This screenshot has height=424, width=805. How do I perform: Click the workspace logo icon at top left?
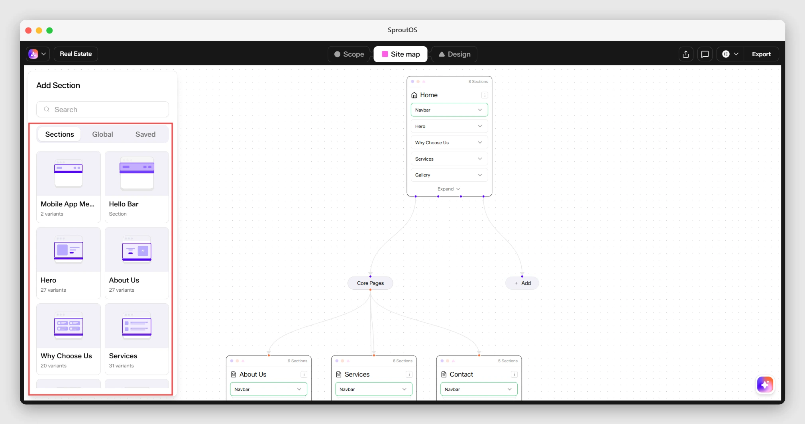pyautogui.click(x=34, y=54)
